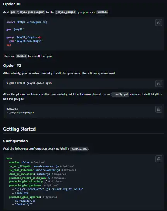
Task: Copy the Gemfile source code block
Action: click(159, 23)
